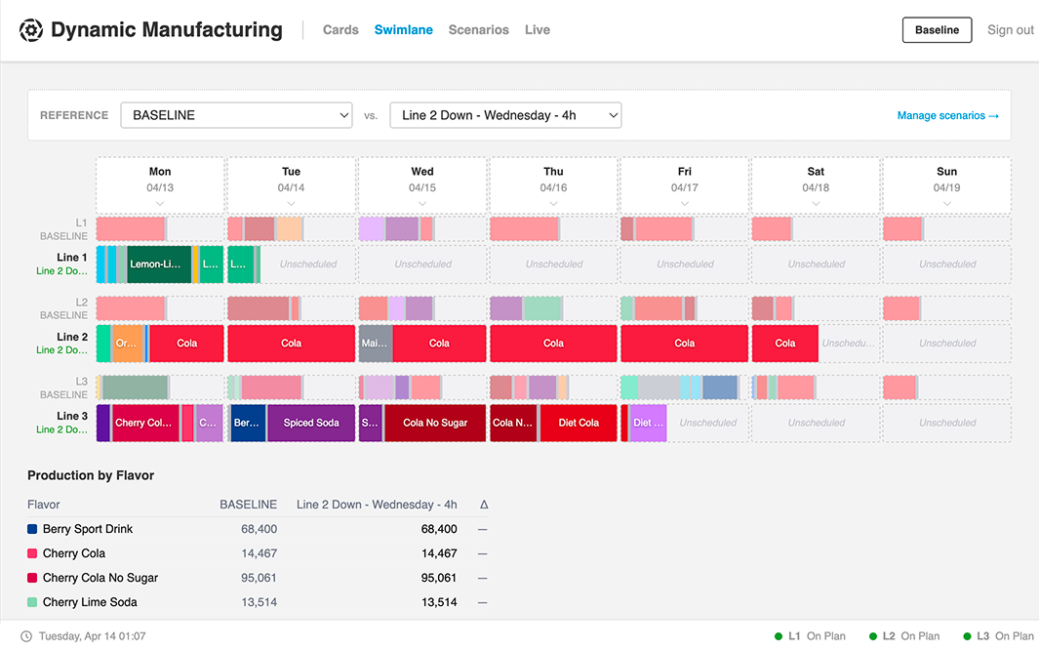This screenshot has height=651, width=1039.
Task: Expand the Thu 04/16 day column
Action: (553, 204)
